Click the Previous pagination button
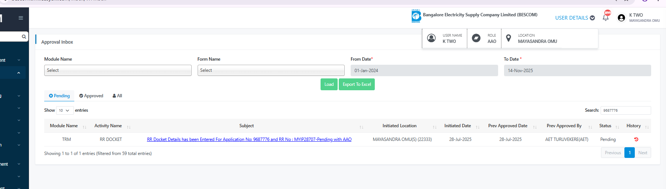 [x=613, y=153]
